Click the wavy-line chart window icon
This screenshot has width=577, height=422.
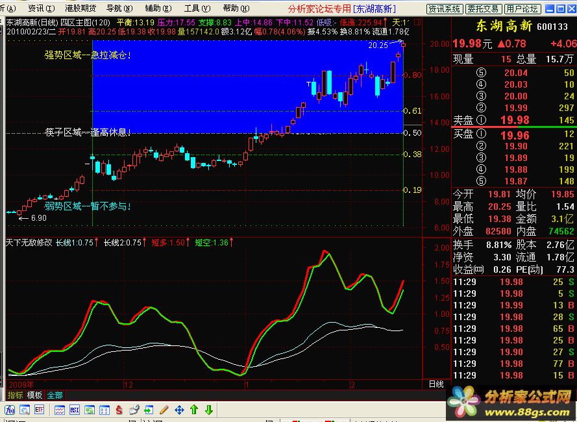coord(60,410)
